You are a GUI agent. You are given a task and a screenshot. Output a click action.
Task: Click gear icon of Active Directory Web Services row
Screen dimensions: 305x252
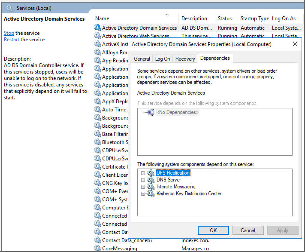pyautogui.click(x=98, y=36)
